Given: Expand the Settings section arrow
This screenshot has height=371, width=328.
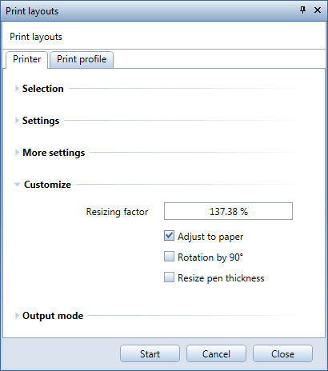Looking at the screenshot, I should (17, 121).
